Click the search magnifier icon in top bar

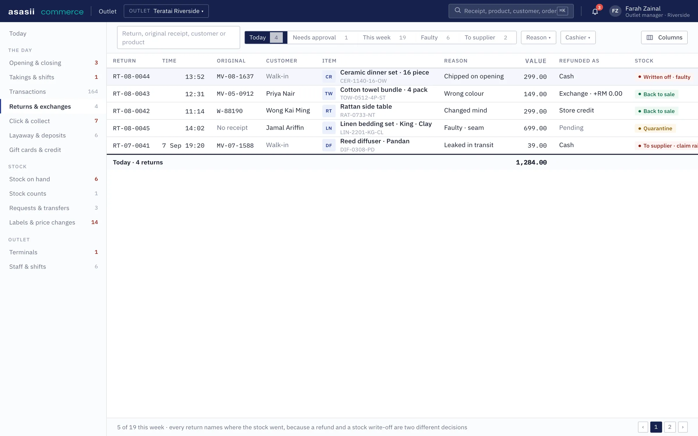457,11
